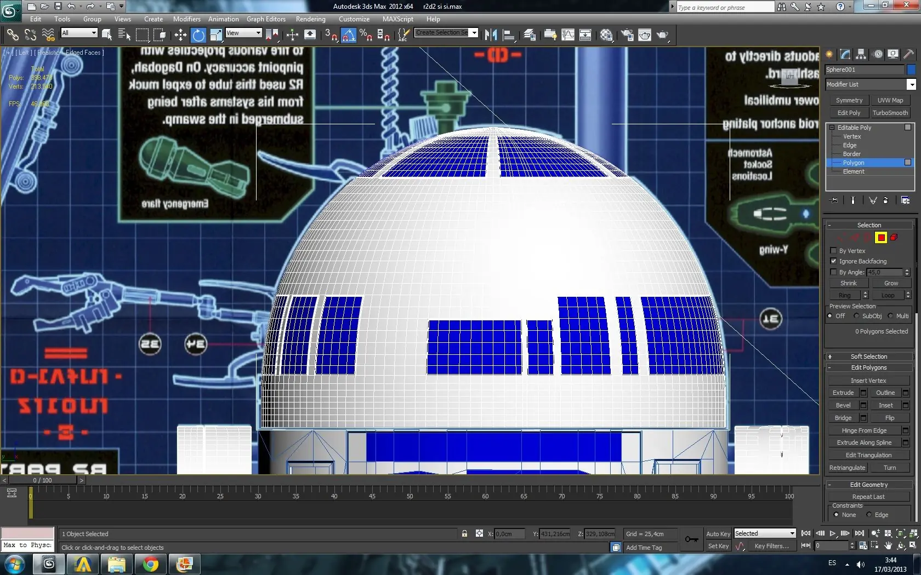Select the Select and Link tool
Viewport: 921px width, 575px height.
[x=12, y=35]
